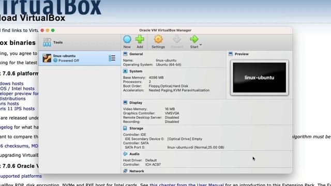Image resolution: width=331 pixels, height=186 pixels.
Task: Open the linux-ubuntu machine menu list icon
Action: 112,58
